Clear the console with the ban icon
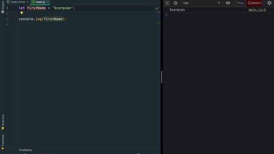Screen dimensions: 274x154 pyautogui.click(x=176, y=3)
